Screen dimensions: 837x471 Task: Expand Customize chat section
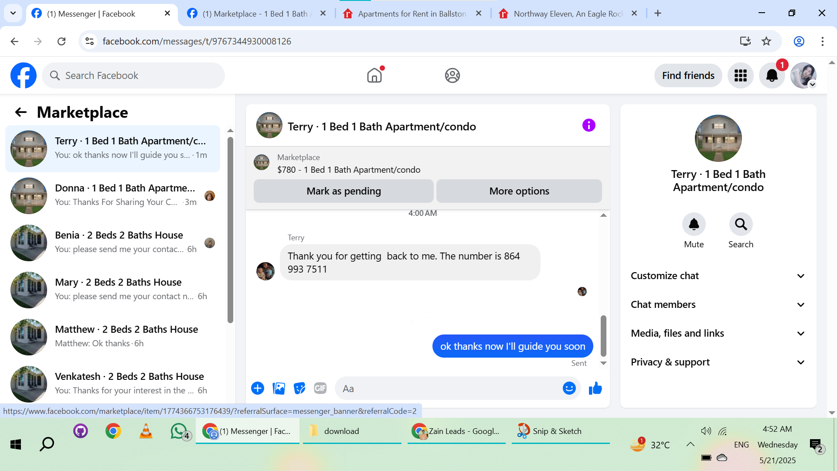tap(718, 276)
